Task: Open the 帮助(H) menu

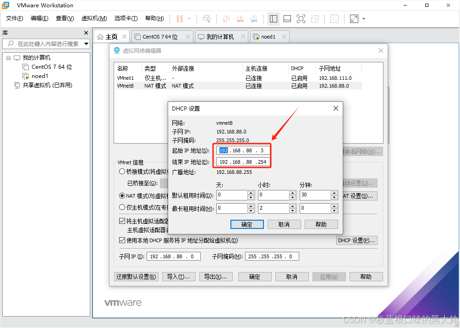Action: click(154, 18)
